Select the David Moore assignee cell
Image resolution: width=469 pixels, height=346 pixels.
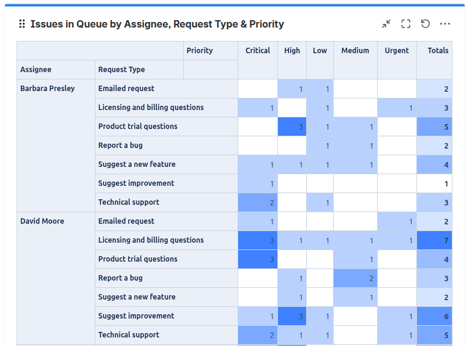[42, 221]
